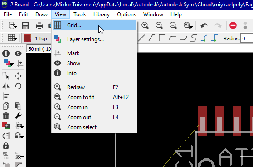Select the Change wrench tool
The width and height of the screenshot is (253, 167).
point(18,116)
